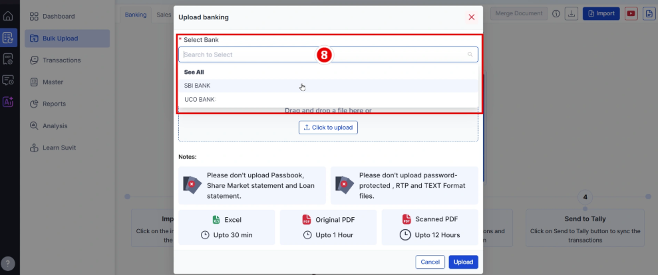Click the GST settings icon in left rail
The width and height of the screenshot is (658, 275).
coord(8,59)
